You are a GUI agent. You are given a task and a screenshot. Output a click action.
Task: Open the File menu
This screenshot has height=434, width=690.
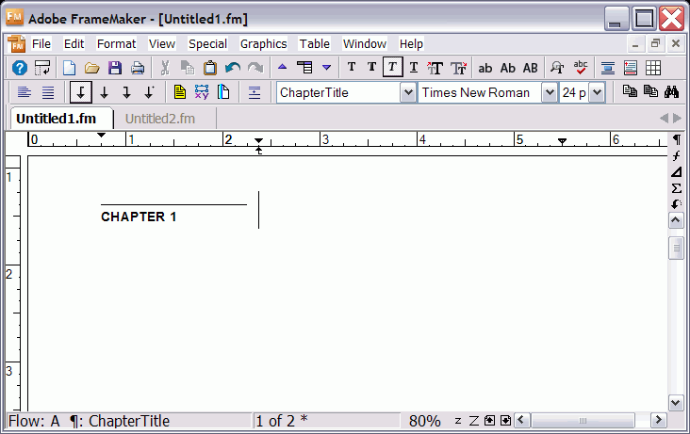pyautogui.click(x=41, y=44)
